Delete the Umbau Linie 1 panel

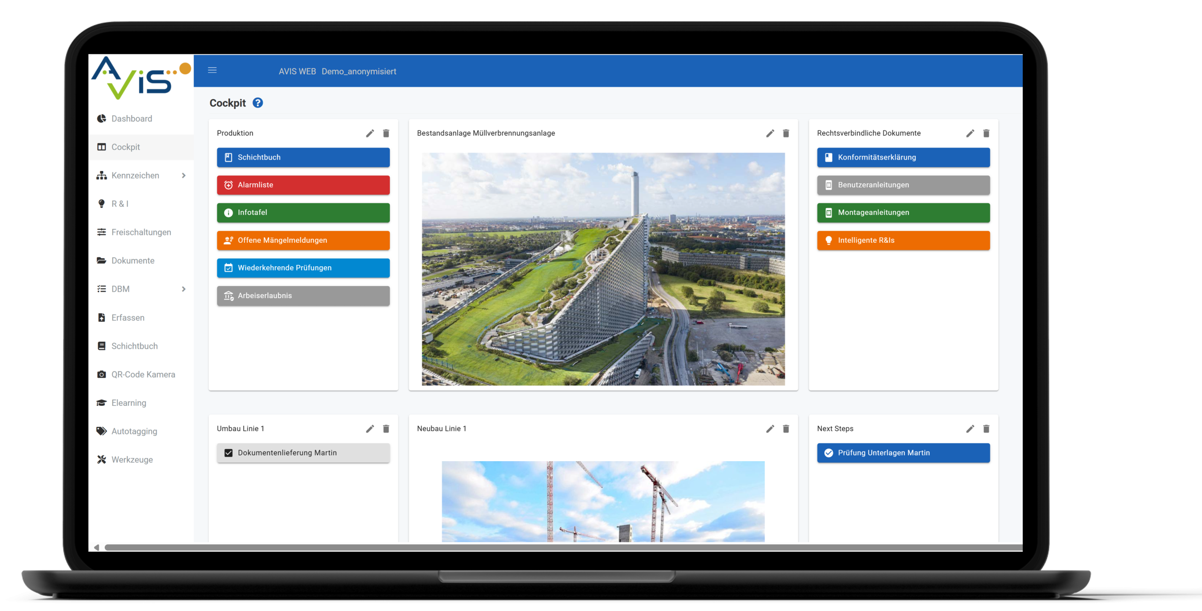click(386, 429)
